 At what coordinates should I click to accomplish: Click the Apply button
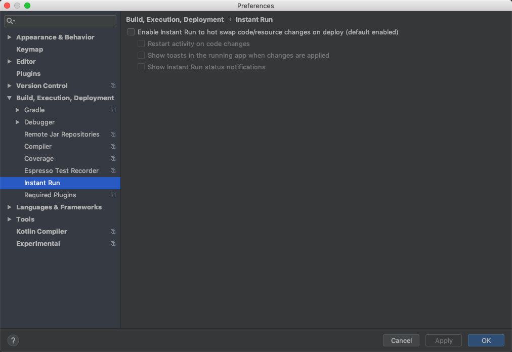pyautogui.click(x=443, y=340)
